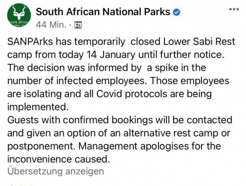Click the text "Lower Sabi Rest"
The height and width of the screenshot is (186, 246).
(x=199, y=42)
